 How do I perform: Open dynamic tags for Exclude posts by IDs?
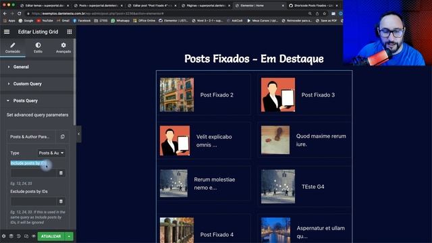coord(61,201)
